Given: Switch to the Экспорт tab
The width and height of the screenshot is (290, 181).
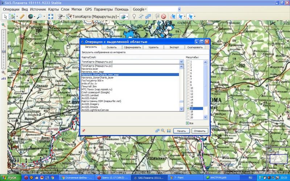Looking at the screenshot, I should point(174,47).
